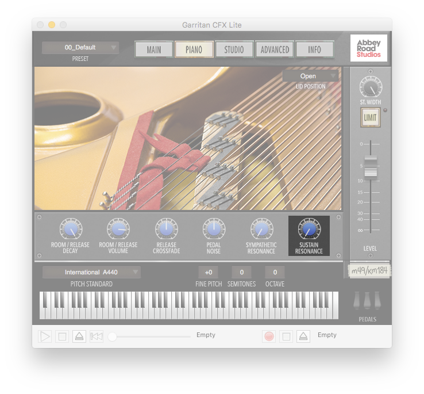Switch to the MAIN tab
Screen dimensions: 424x394
[x=154, y=49]
